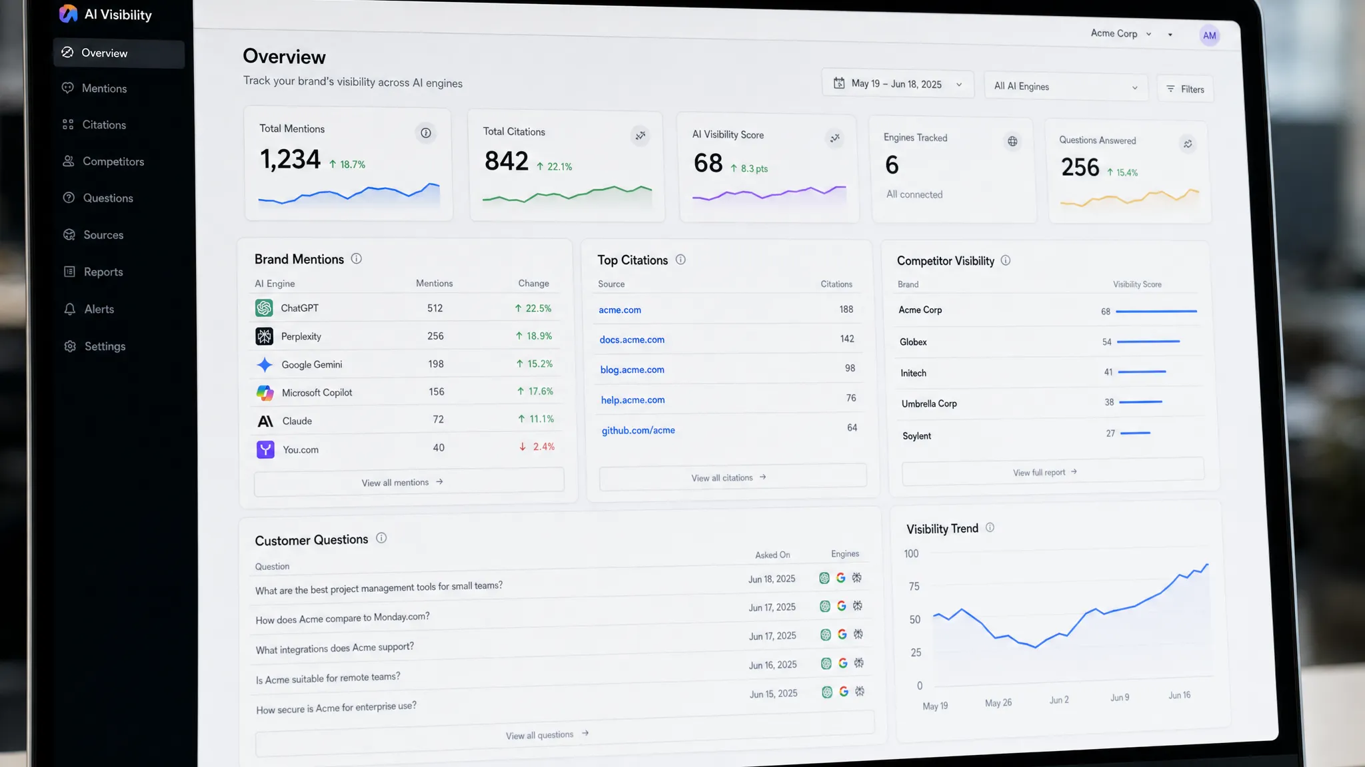Click the Umbrella Corp competitor row
The width and height of the screenshot is (1365, 767).
click(x=1050, y=403)
